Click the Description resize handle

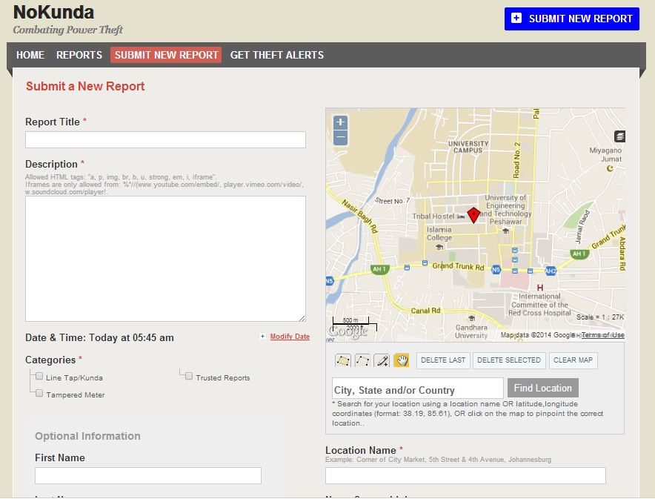[302, 318]
